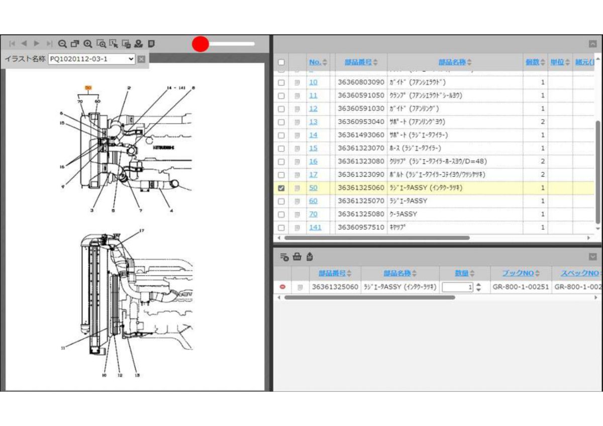The width and height of the screenshot is (603, 426).
Task: Open the note icon in row No. 10
Action: tap(297, 82)
